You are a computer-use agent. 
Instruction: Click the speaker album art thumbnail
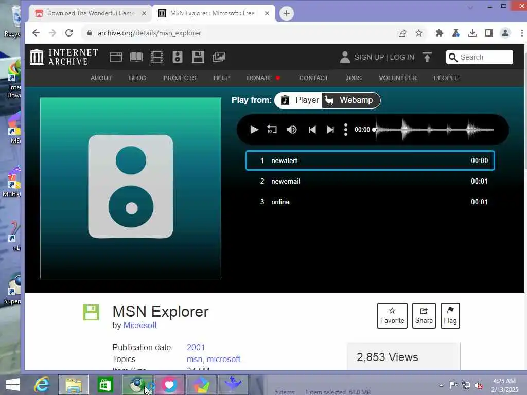click(131, 188)
